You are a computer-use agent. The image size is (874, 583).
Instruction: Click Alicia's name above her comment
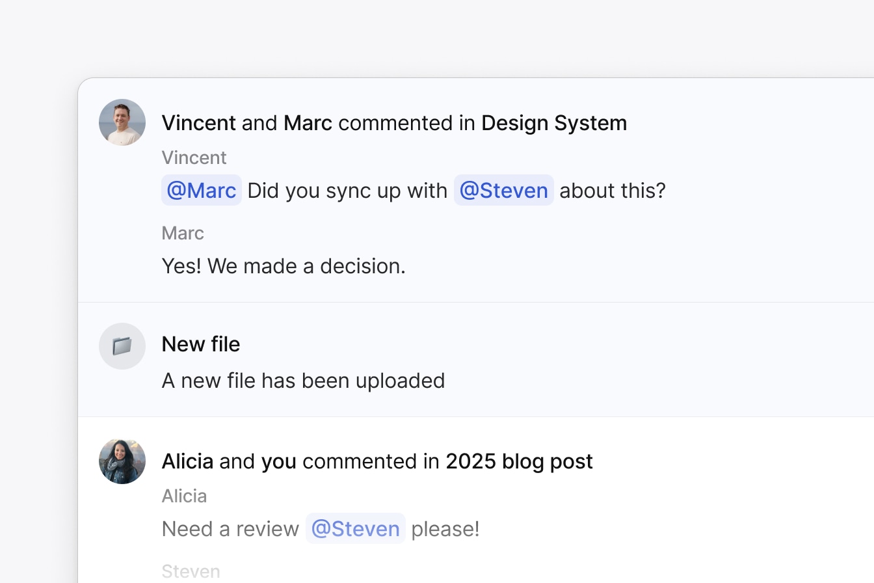184,495
